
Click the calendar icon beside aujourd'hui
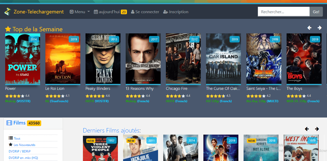96,12
